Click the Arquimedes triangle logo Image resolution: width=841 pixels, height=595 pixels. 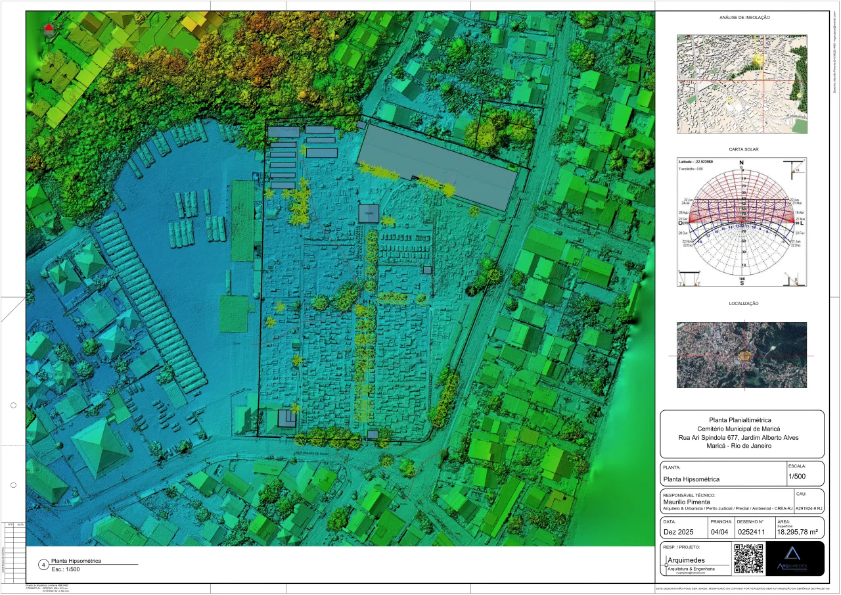pos(792,553)
